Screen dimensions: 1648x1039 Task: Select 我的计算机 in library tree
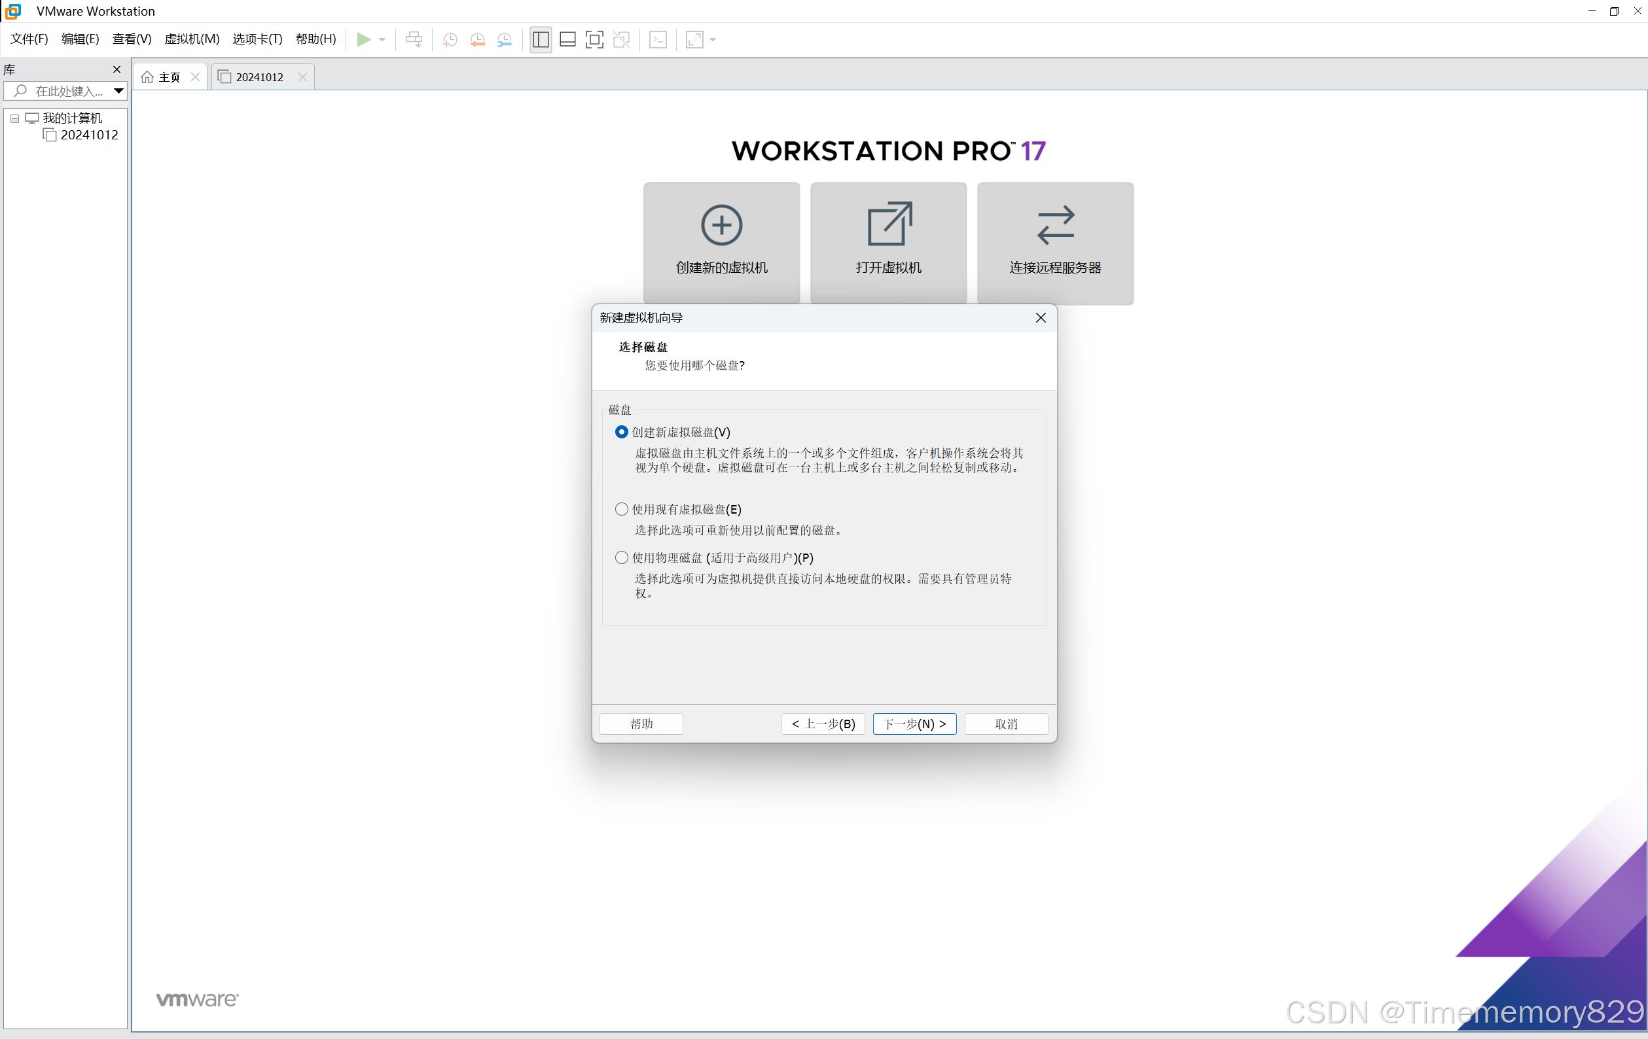[72, 118]
